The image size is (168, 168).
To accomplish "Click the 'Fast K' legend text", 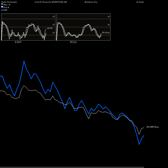I will [x=6, y=7].
